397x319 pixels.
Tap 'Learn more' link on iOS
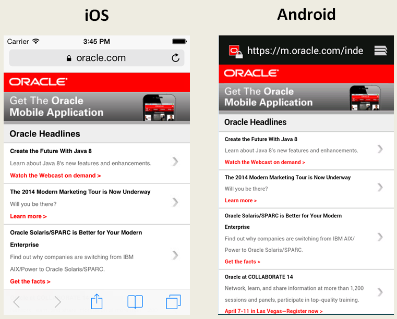point(28,216)
